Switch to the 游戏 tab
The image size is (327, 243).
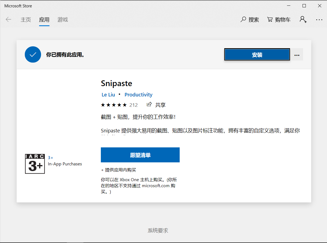click(x=63, y=20)
